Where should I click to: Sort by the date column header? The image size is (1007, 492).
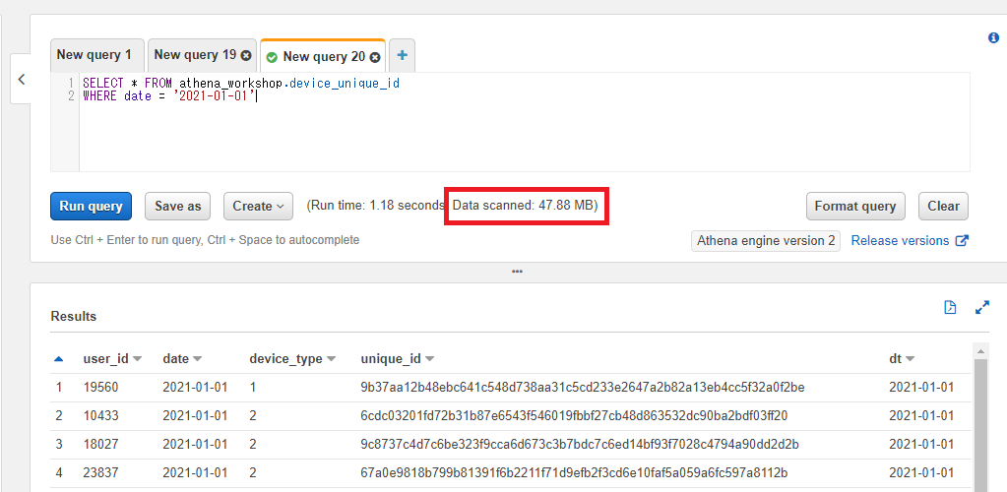click(182, 359)
